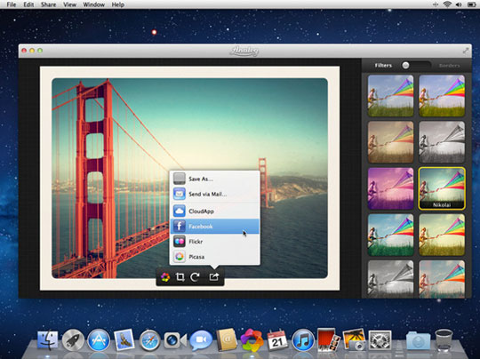Viewport: 480px width, 359px height.
Task: Open the File menu
Action: point(12,4)
